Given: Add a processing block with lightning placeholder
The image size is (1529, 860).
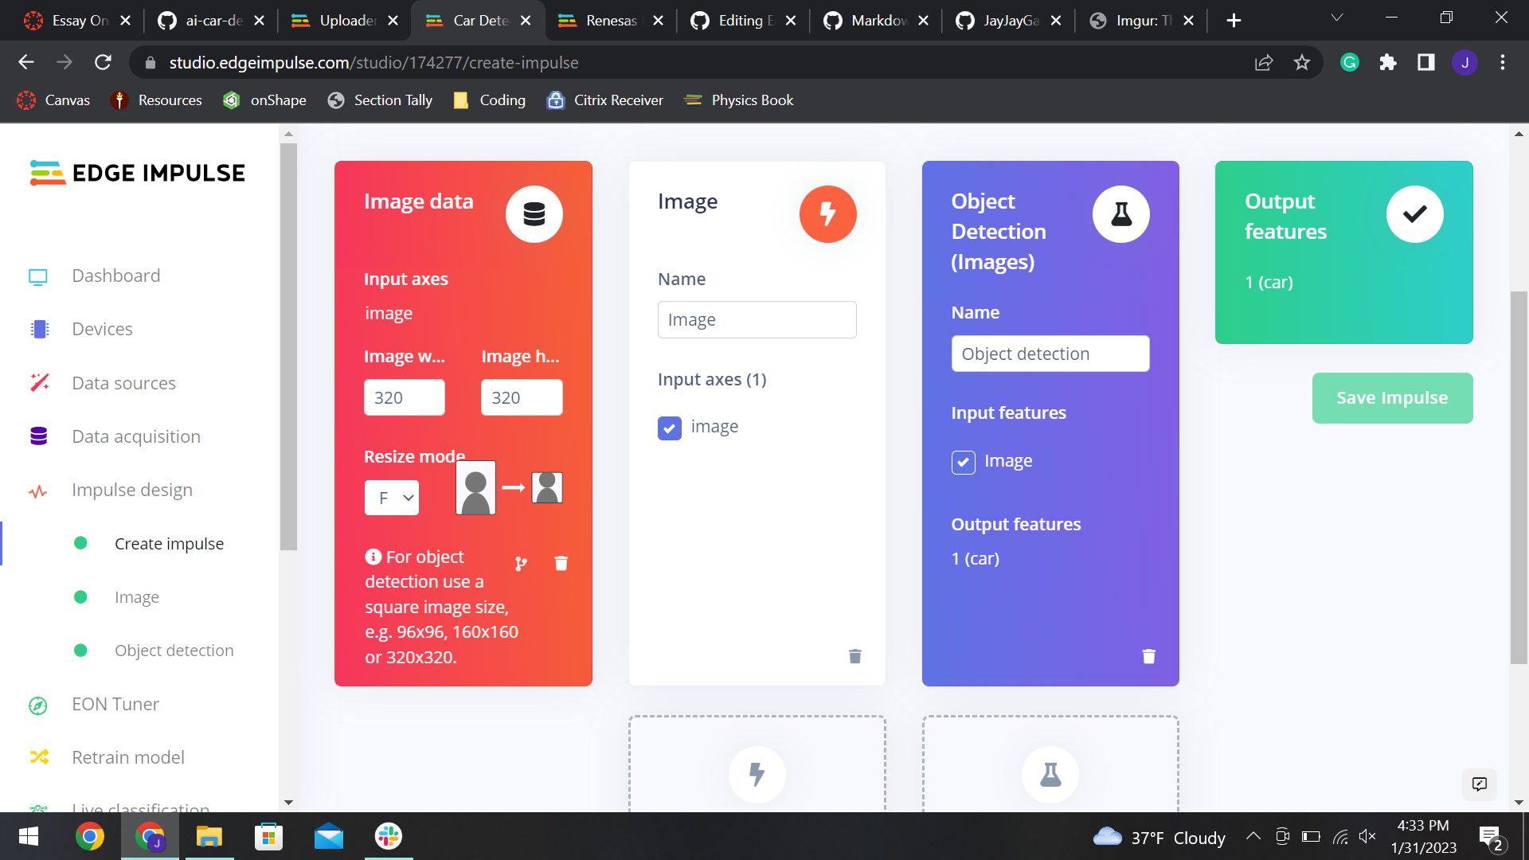Looking at the screenshot, I should point(757,773).
